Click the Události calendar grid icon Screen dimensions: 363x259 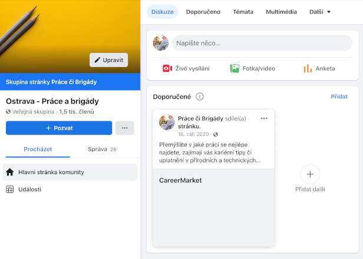click(9, 189)
